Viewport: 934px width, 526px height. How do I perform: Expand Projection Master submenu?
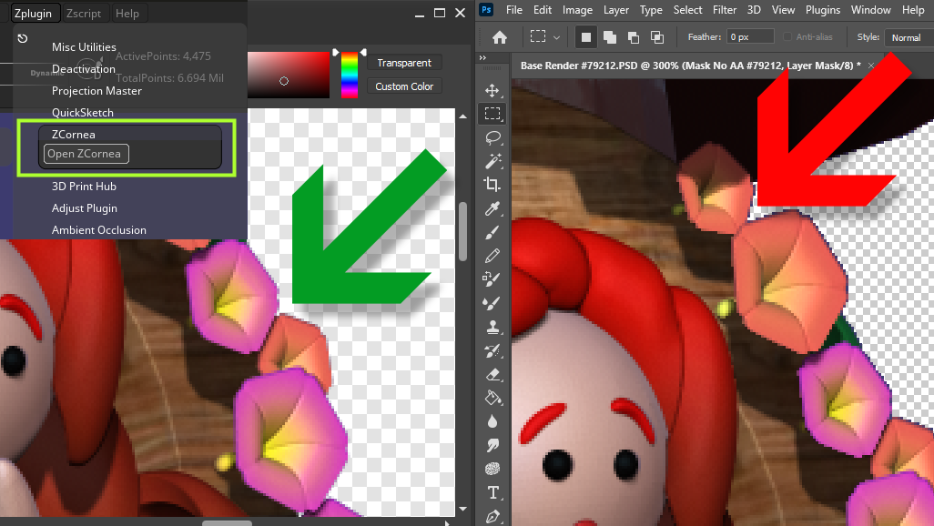(96, 90)
